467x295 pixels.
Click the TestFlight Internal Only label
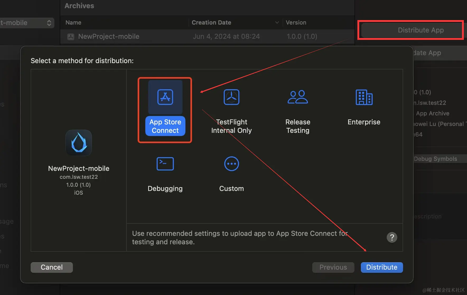click(231, 126)
